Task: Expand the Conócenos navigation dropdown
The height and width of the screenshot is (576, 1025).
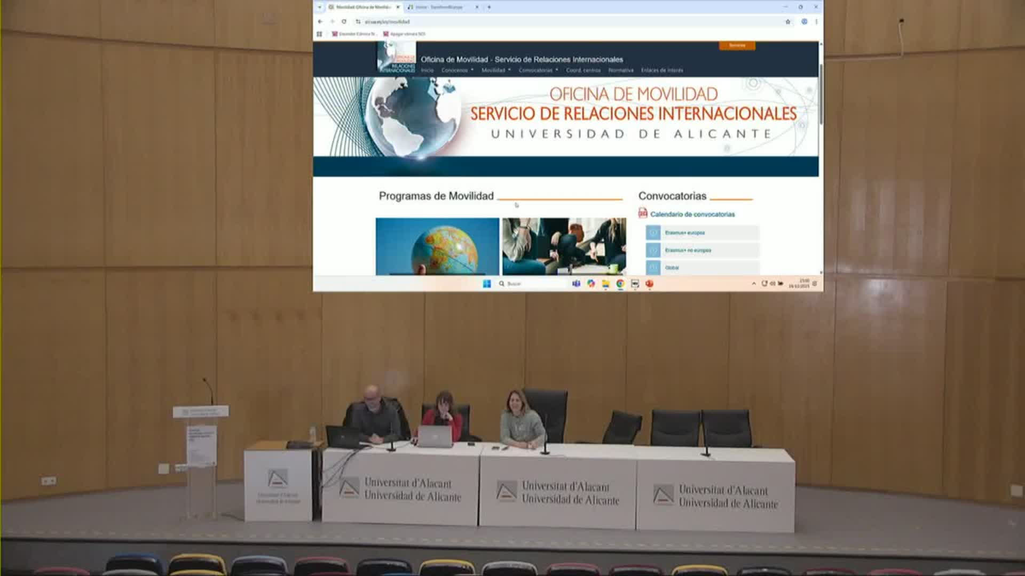Action: [458, 70]
